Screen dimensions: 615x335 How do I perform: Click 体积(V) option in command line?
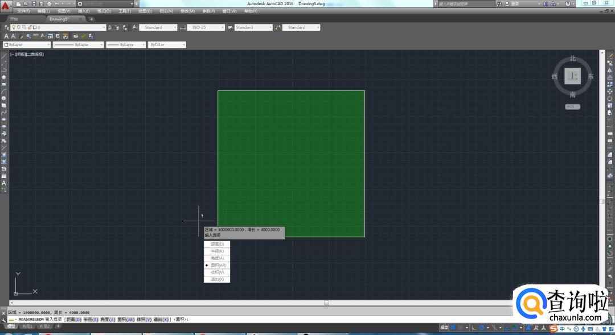pyautogui.click(x=144, y=320)
